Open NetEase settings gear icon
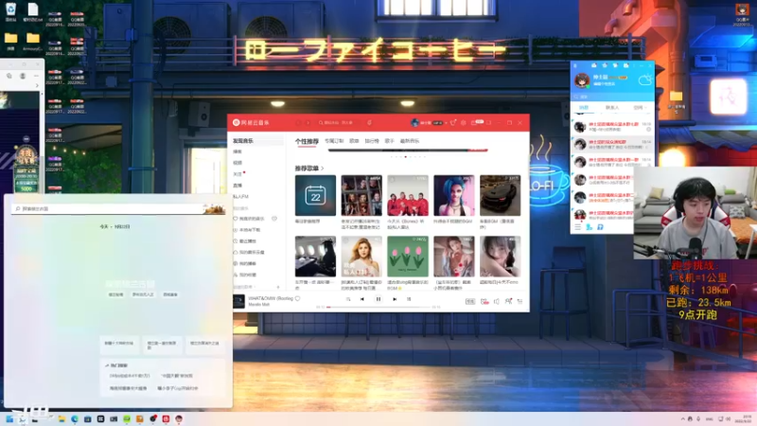Viewport: 757px width, 426px height. (x=464, y=123)
